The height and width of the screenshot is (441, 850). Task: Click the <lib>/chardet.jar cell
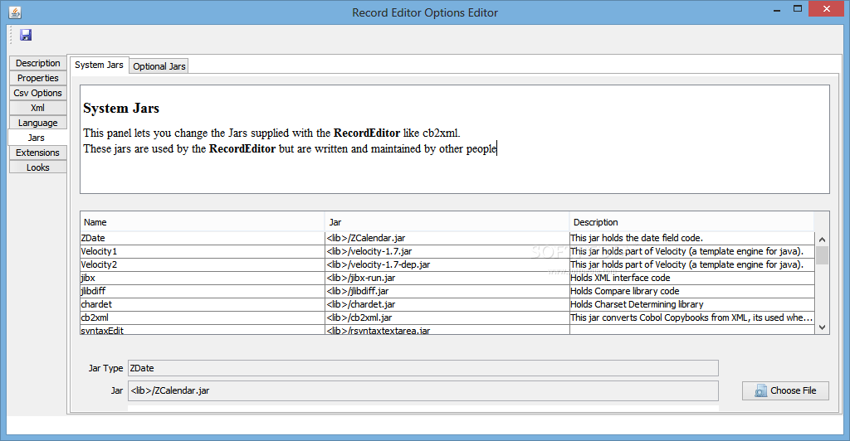point(447,305)
